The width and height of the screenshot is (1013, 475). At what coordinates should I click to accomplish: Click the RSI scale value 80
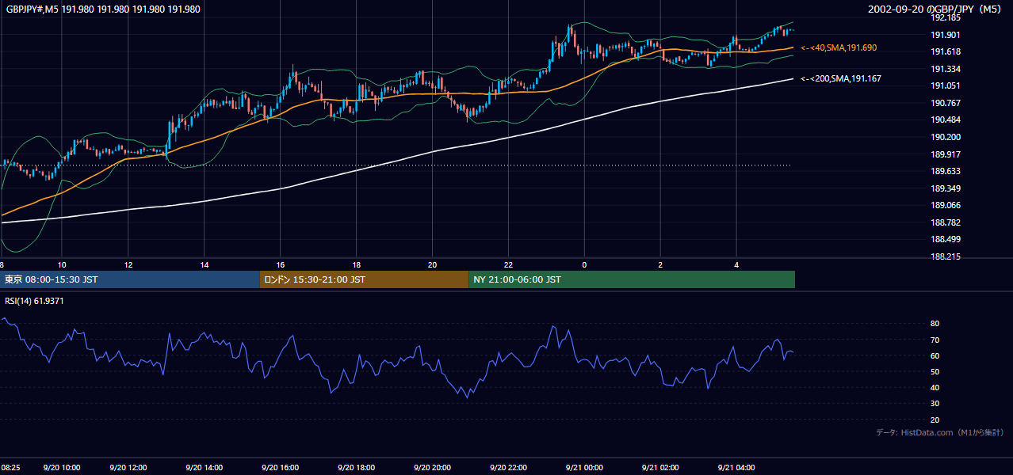click(x=935, y=324)
